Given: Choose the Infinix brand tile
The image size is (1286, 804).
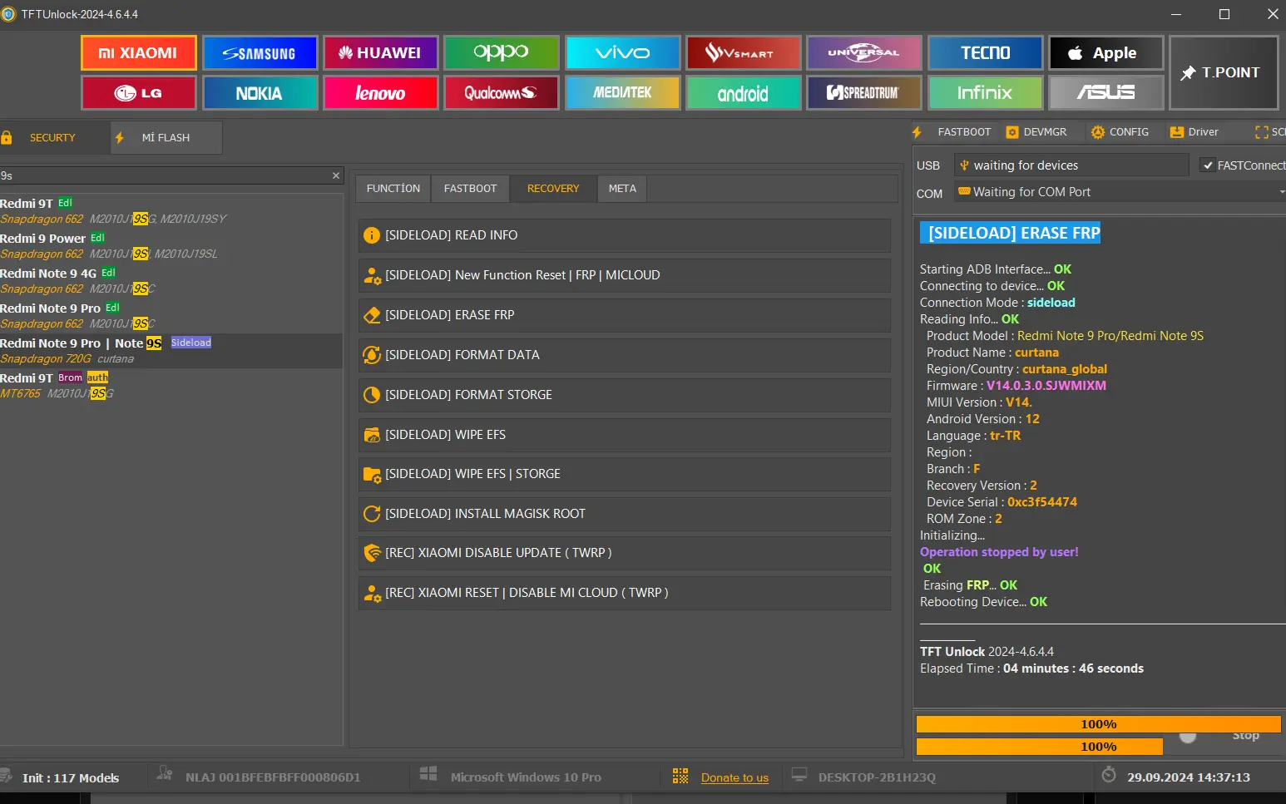Looking at the screenshot, I should point(986,93).
